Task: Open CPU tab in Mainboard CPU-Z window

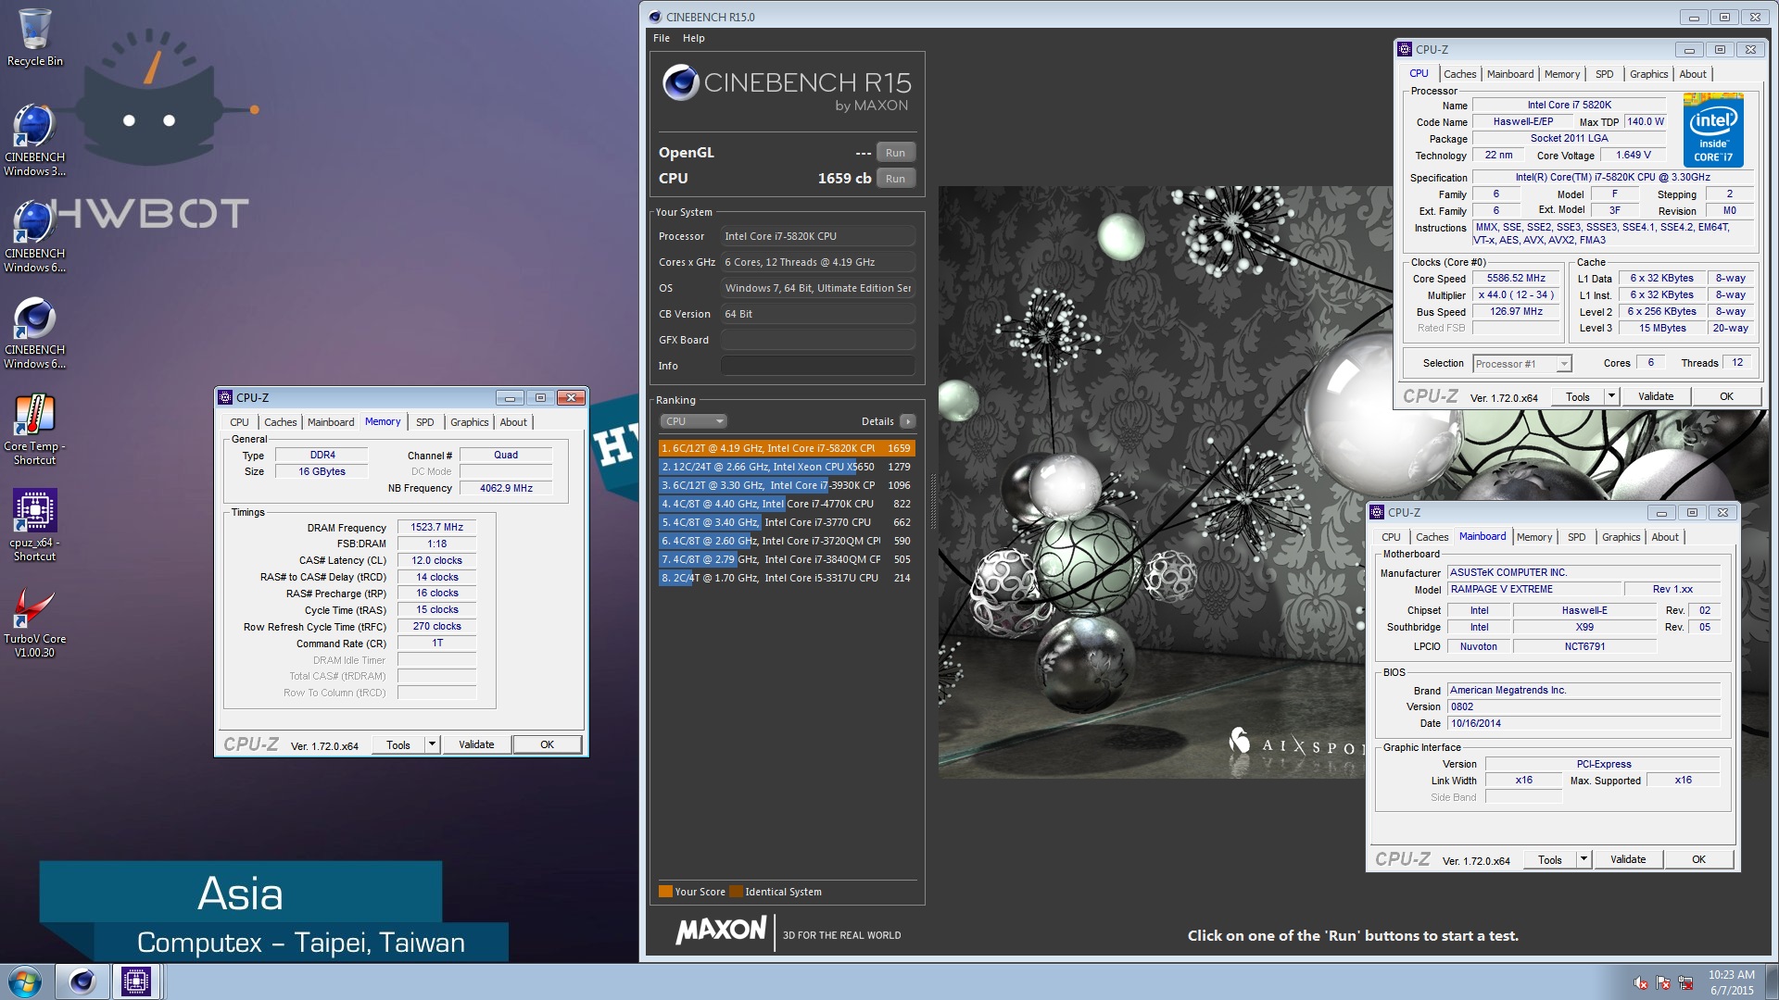Action: [x=1391, y=537]
